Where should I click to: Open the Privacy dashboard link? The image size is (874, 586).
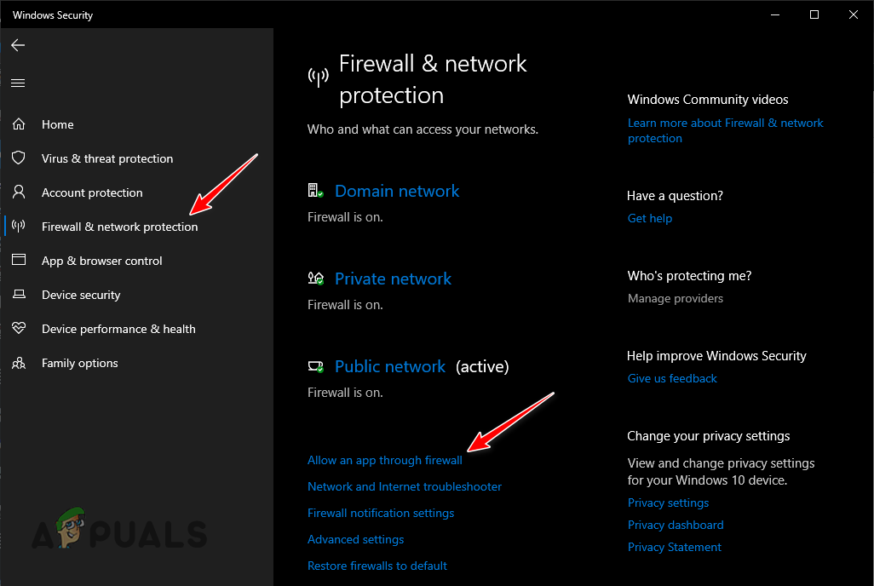click(676, 525)
